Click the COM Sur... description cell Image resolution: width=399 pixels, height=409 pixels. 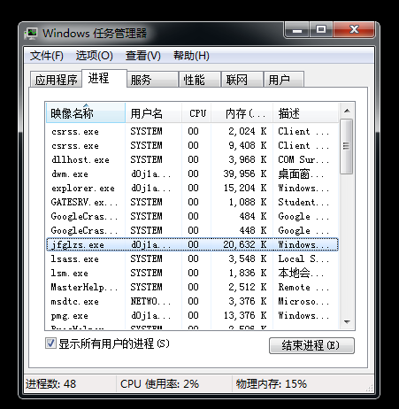point(303,159)
